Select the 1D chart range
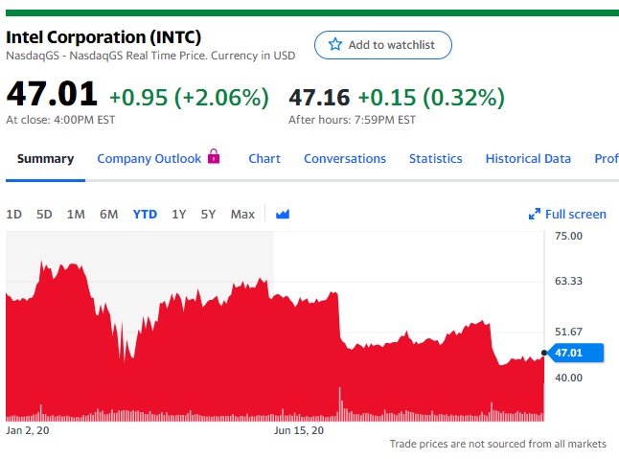The image size is (619, 459). (x=13, y=215)
